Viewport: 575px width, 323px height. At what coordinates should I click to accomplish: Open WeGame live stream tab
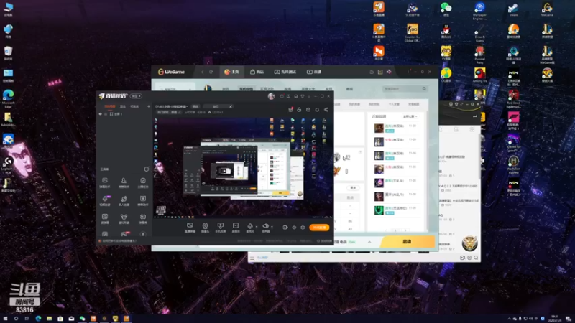pyautogui.click(x=314, y=72)
